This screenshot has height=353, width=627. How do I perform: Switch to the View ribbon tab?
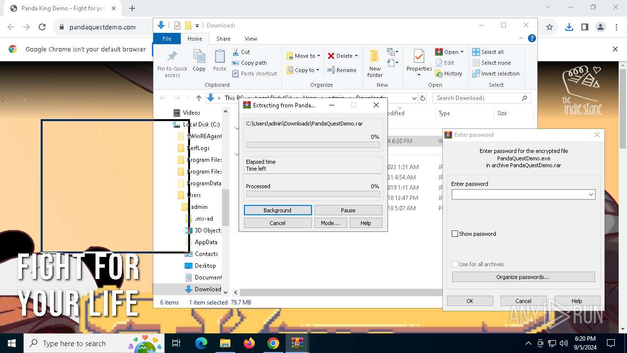tap(251, 39)
